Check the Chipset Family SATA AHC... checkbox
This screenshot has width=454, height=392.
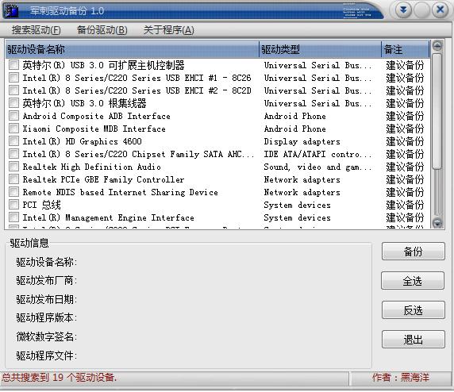pyautogui.click(x=13, y=154)
